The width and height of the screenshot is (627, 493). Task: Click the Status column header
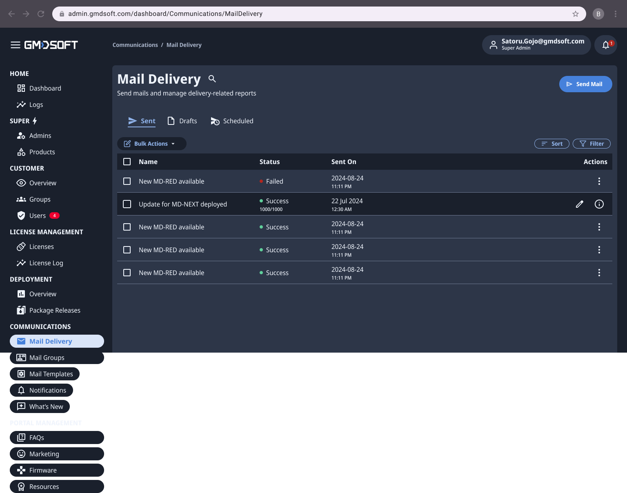(x=270, y=162)
